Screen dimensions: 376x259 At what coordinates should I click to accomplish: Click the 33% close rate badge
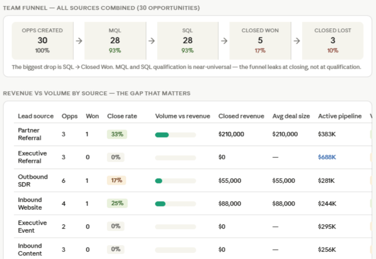[x=117, y=134]
